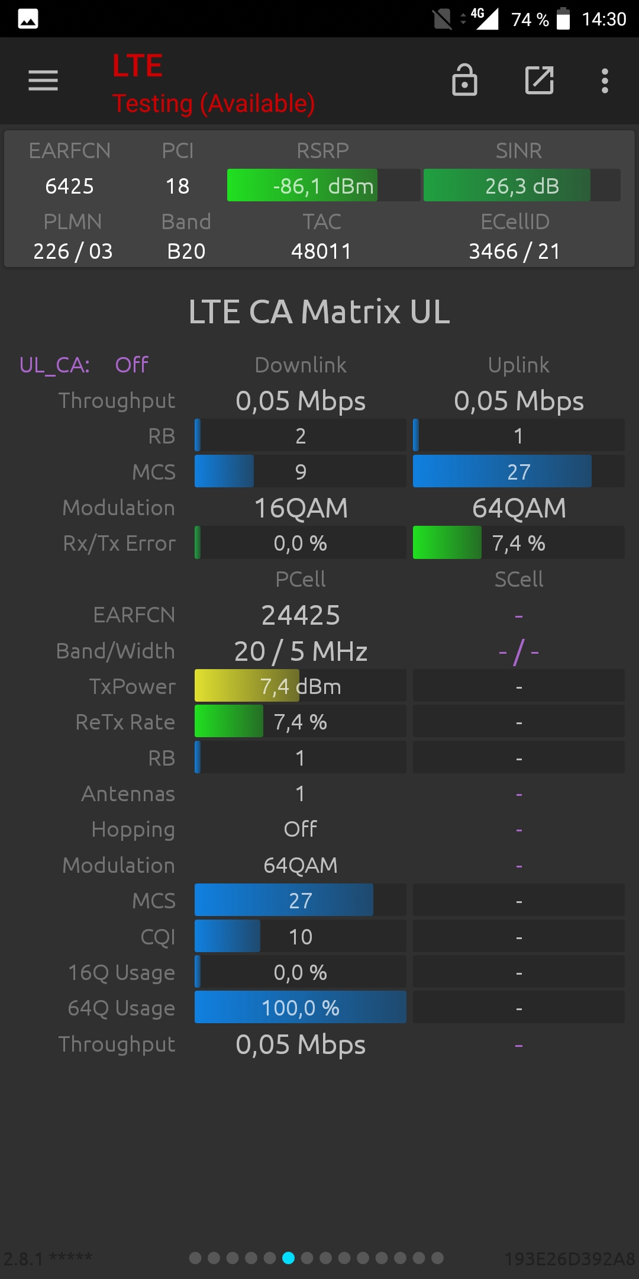The height and width of the screenshot is (1279, 639).
Task: Select the last page indicator dot
Action: click(x=437, y=1258)
